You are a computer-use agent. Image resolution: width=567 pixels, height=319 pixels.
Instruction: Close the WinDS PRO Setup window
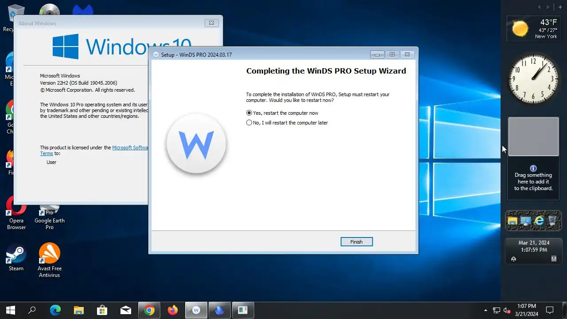pos(407,54)
